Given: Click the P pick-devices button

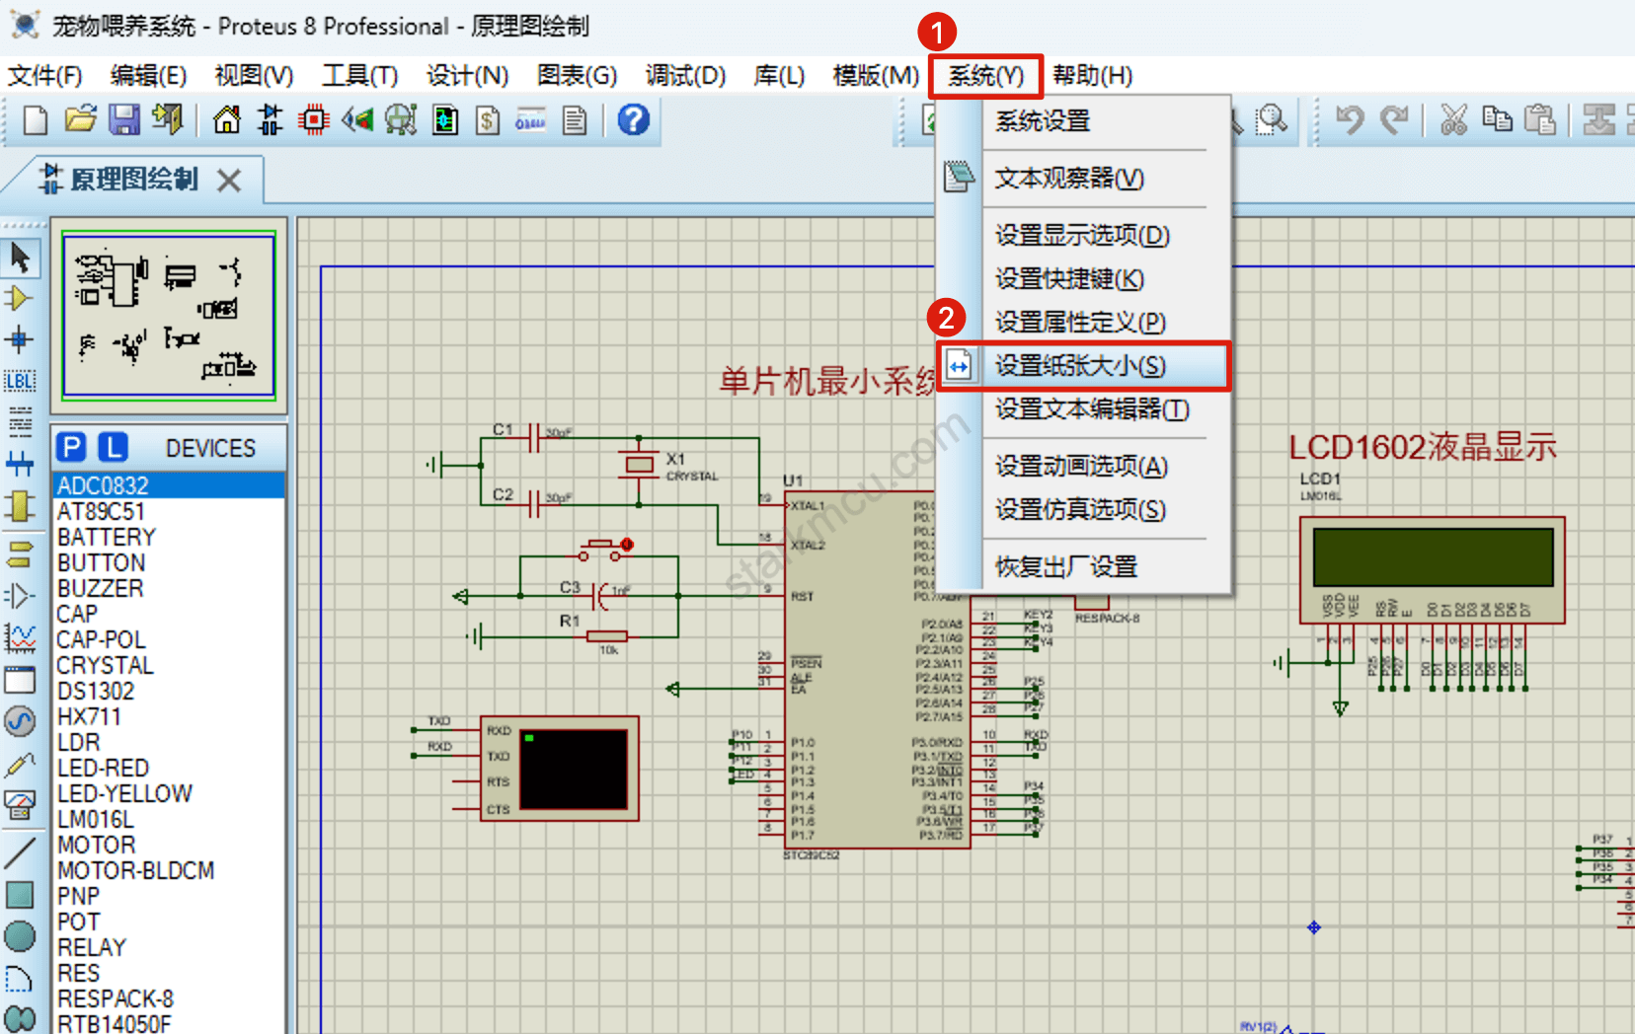Looking at the screenshot, I should click(71, 448).
